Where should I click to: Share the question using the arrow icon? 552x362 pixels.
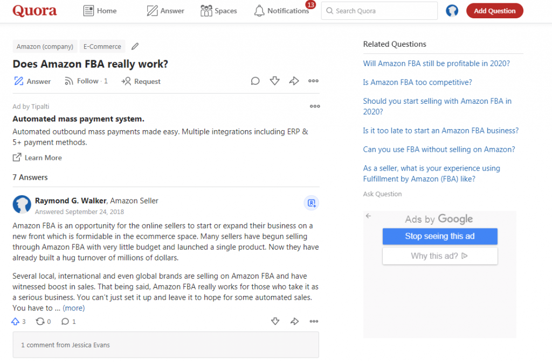click(x=294, y=81)
